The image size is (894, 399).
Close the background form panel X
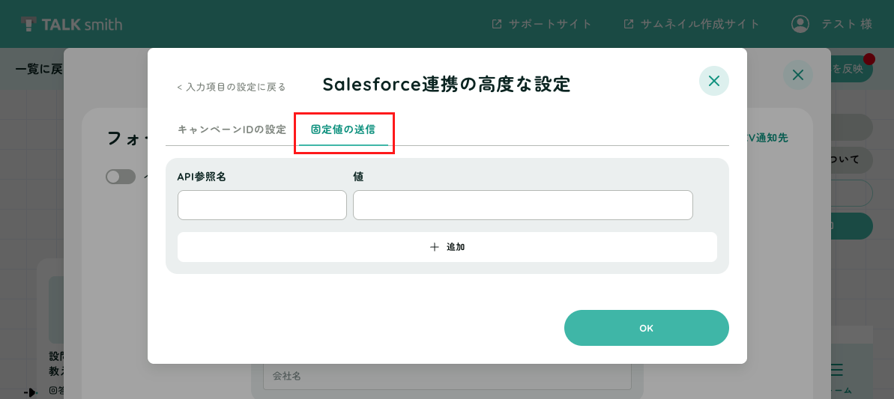point(797,75)
